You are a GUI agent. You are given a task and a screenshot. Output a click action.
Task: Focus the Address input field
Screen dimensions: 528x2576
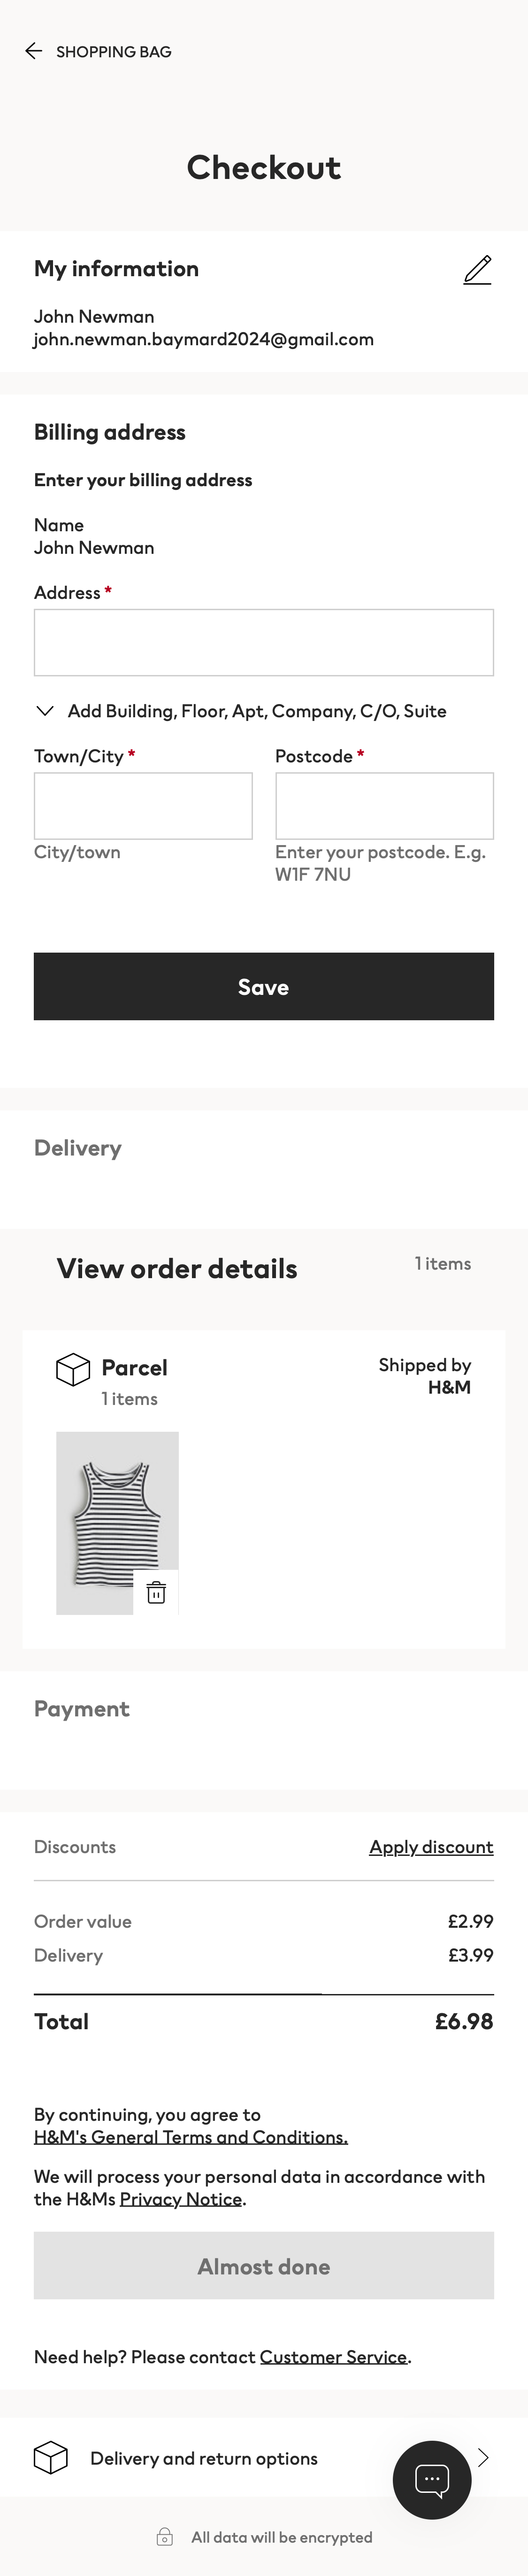pos(264,642)
